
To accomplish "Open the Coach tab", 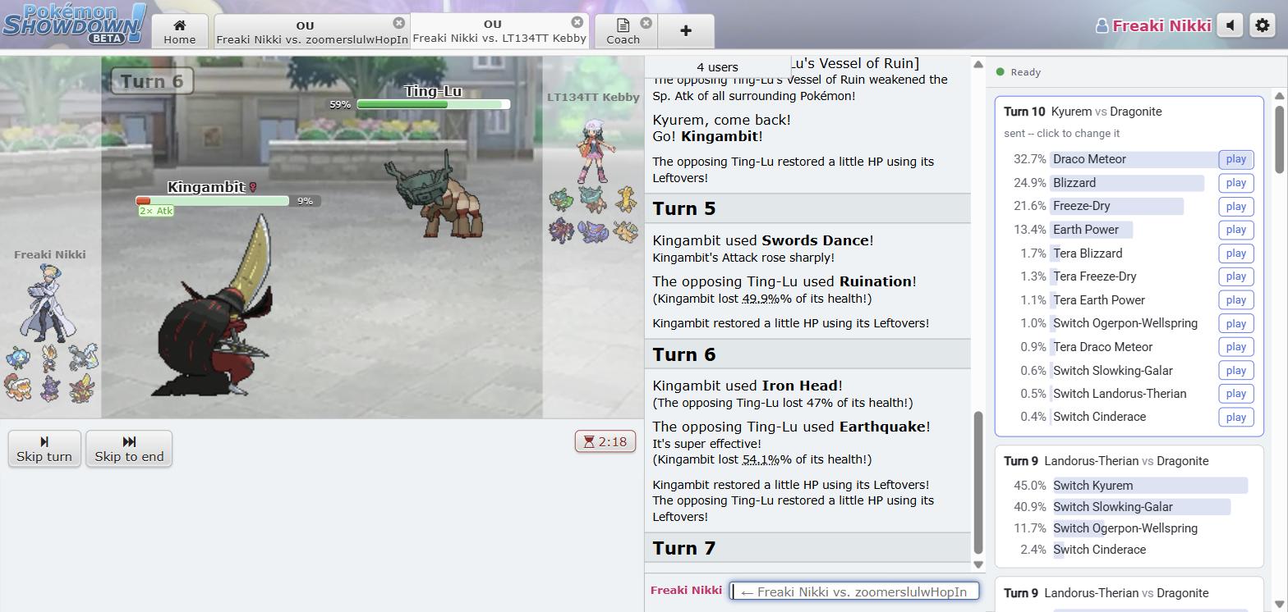I will tap(623, 31).
